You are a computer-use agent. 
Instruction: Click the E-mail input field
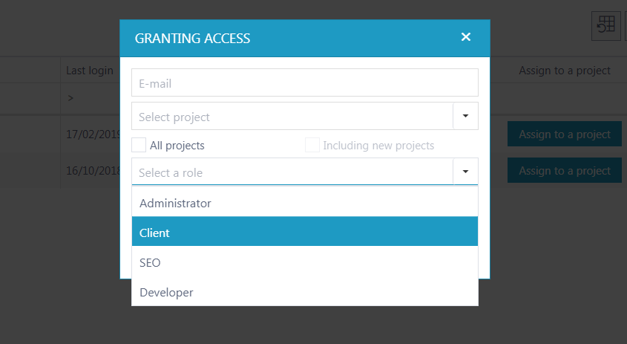coord(305,82)
